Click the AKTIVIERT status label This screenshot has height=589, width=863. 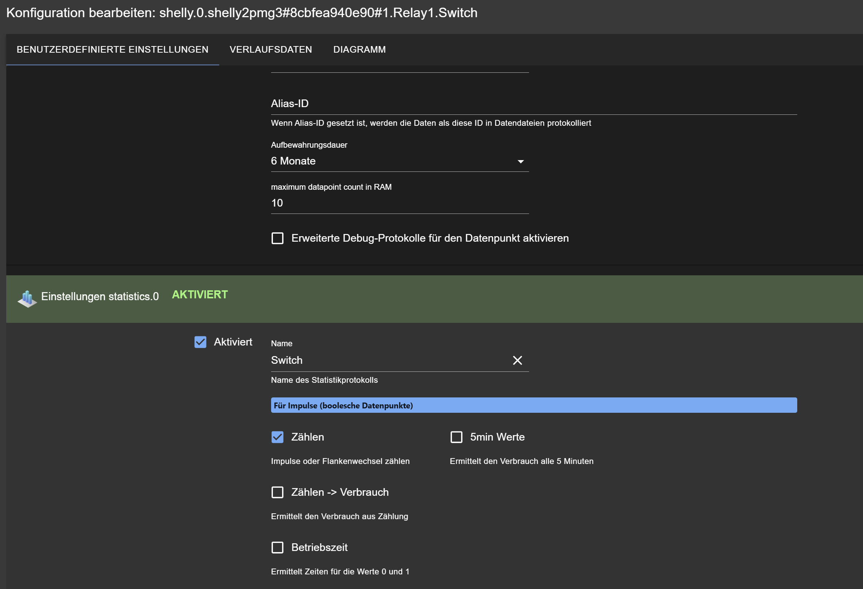200,295
